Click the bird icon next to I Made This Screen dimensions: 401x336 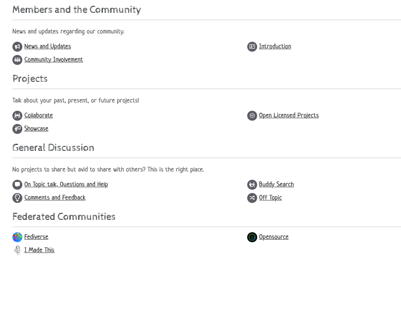[17, 250]
